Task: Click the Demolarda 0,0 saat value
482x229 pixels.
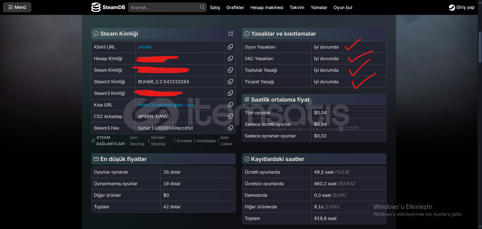Action: tap(330, 195)
